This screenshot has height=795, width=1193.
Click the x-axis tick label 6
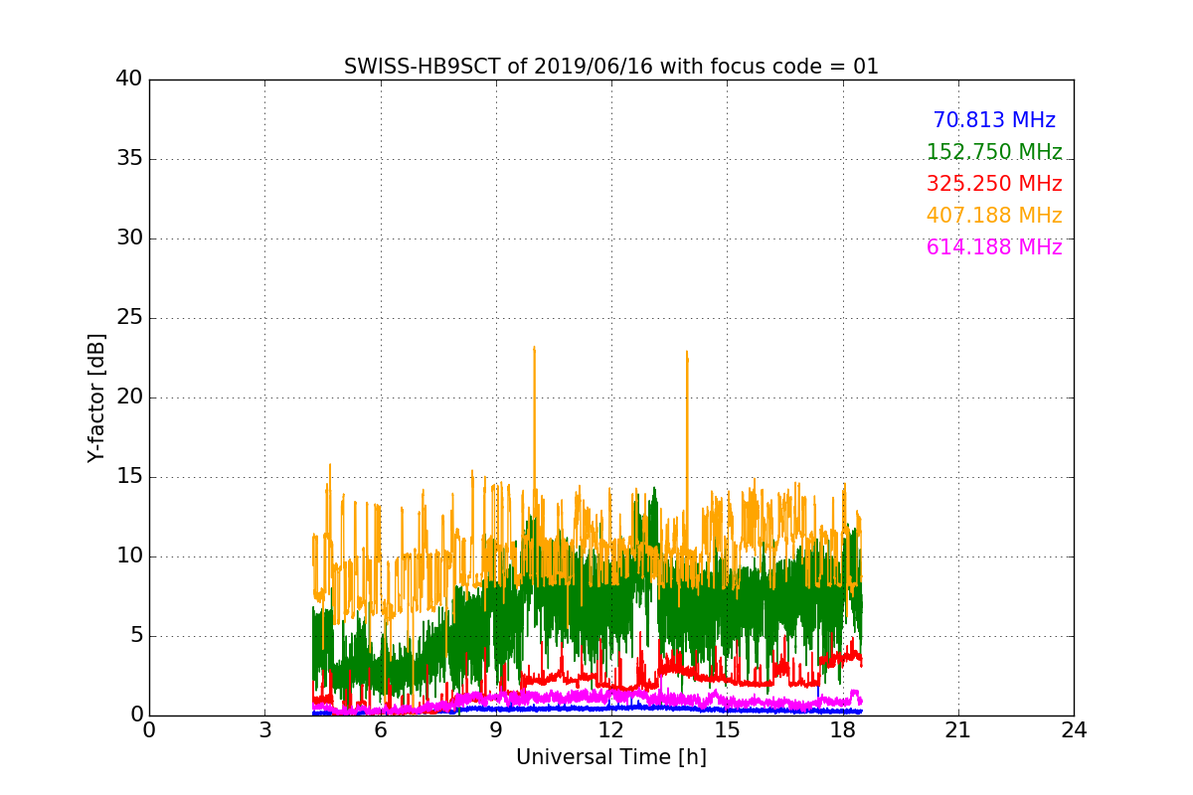click(380, 730)
